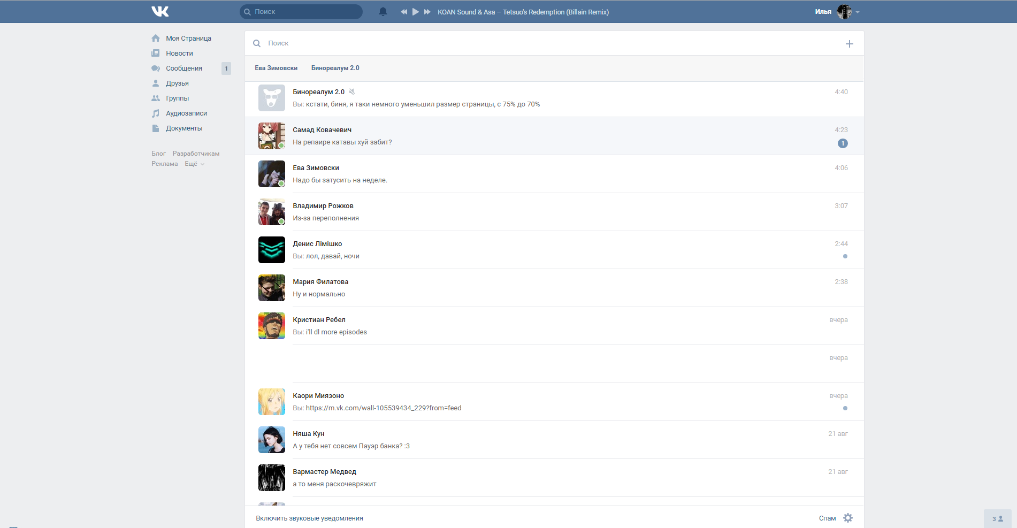The width and height of the screenshot is (1017, 528).
Task: Open the Друзья section
Action: 177,83
